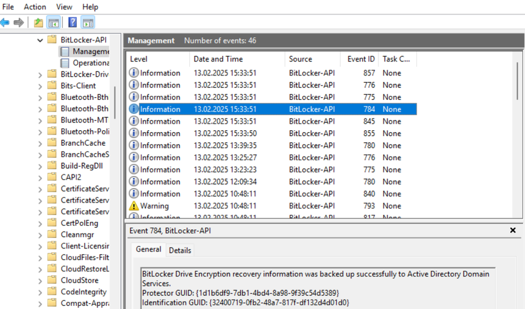525x309 pixels.
Task: Click the info icon of event 857 row
Action: [x=133, y=73]
